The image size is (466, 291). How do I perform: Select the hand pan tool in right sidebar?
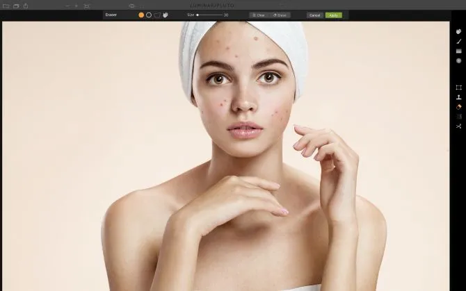tap(458, 31)
